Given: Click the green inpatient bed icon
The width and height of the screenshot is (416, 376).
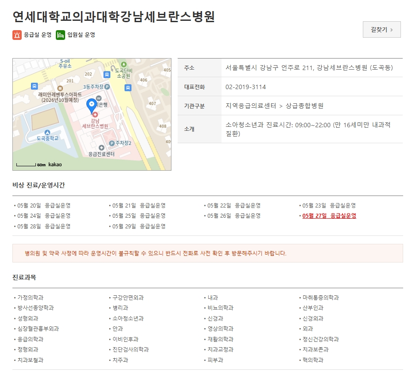Looking at the screenshot, I should [x=60, y=35].
